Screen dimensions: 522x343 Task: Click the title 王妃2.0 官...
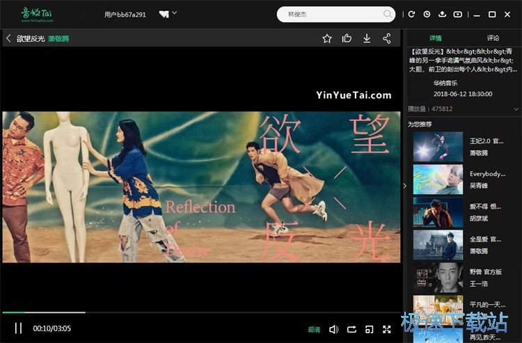pyautogui.click(x=487, y=141)
